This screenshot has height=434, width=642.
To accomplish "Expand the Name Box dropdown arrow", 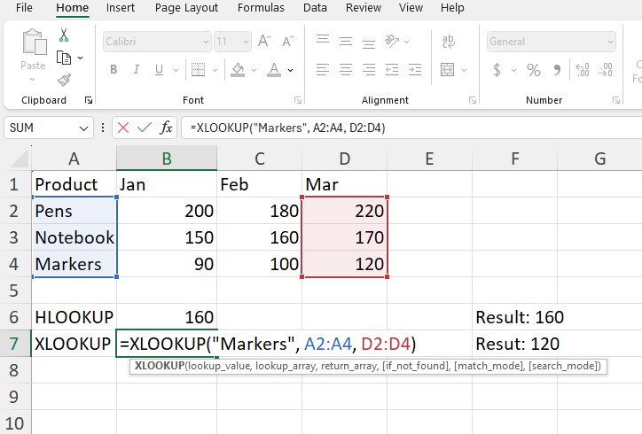I will tap(84, 128).
